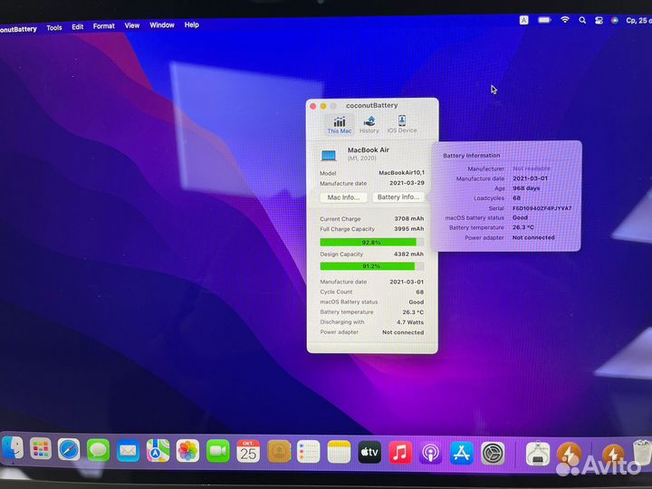
Task: Minimize coconutBattery window with the yellow button
Action: click(x=323, y=107)
